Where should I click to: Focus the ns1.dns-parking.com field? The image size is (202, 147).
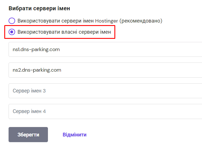pos(105,49)
